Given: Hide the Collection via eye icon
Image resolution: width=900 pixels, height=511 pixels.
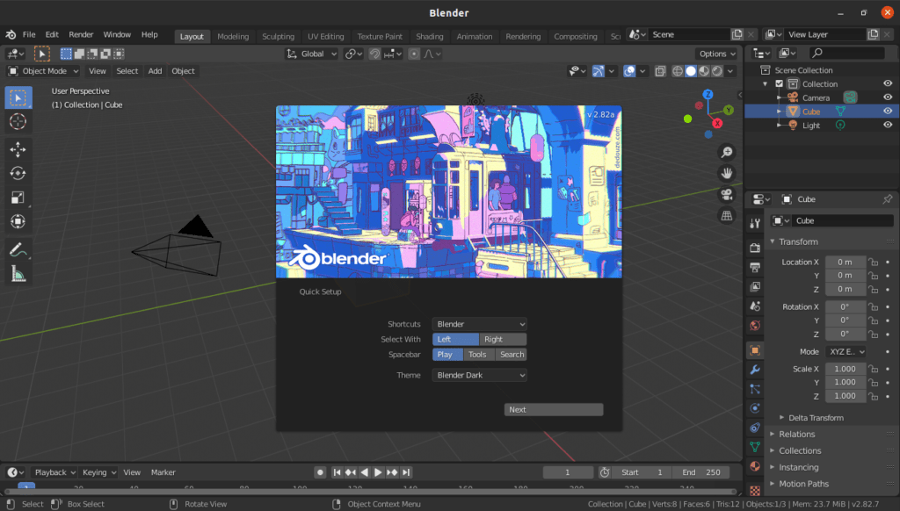Looking at the screenshot, I should click(888, 83).
